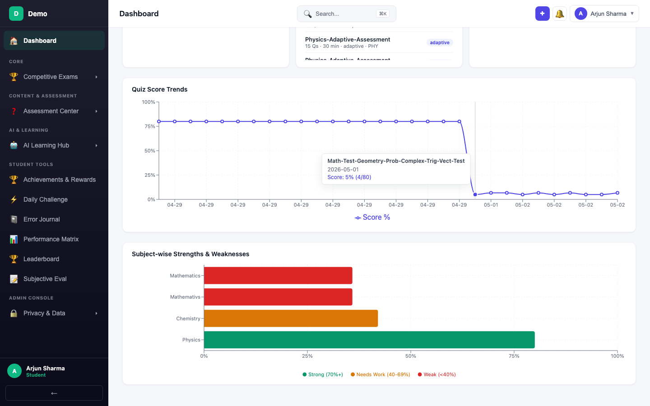The image size is (650, 406).
Task: Open Subjective Eval page
Action: pos(54,279)
